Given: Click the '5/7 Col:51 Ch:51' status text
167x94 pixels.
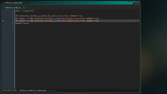Looking at the screenshot, I should [10, 90].
